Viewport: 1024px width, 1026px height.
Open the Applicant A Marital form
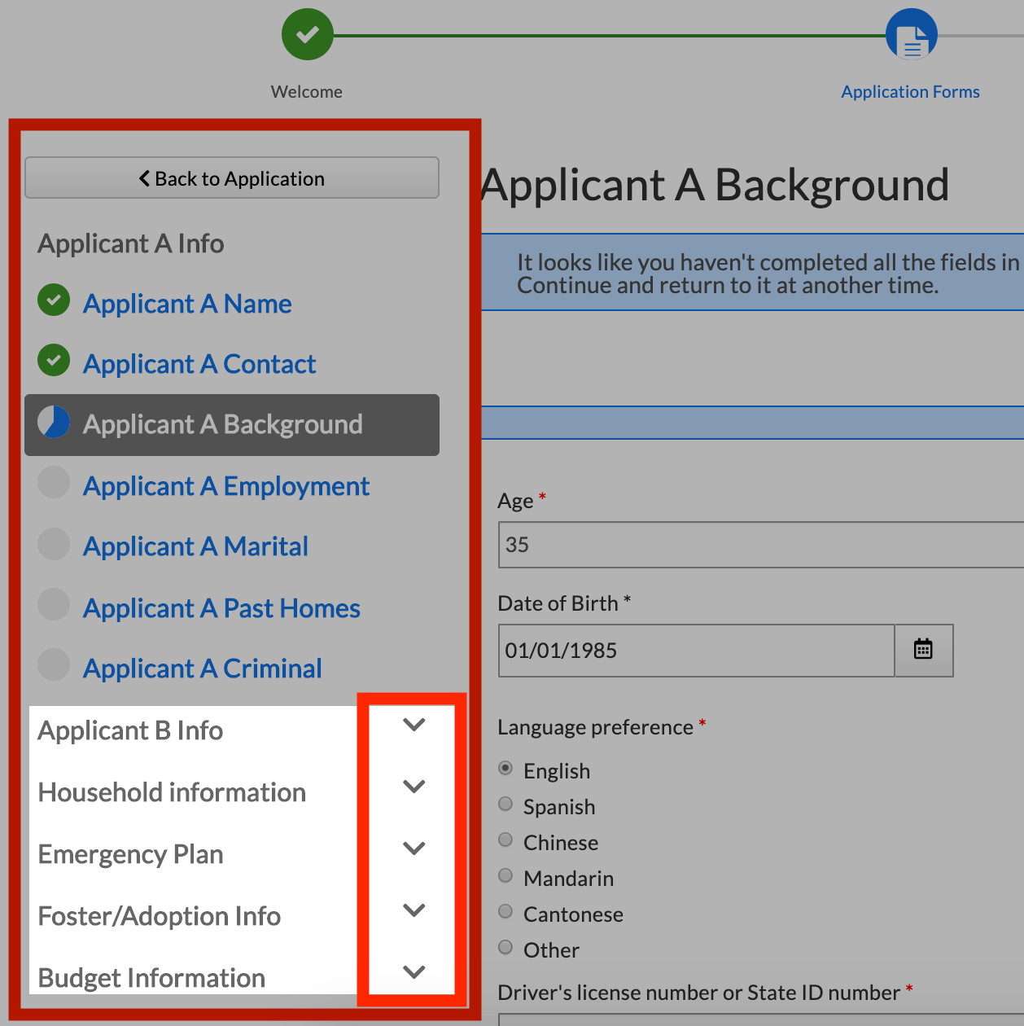pyautogui.click(x=195, y=546)
